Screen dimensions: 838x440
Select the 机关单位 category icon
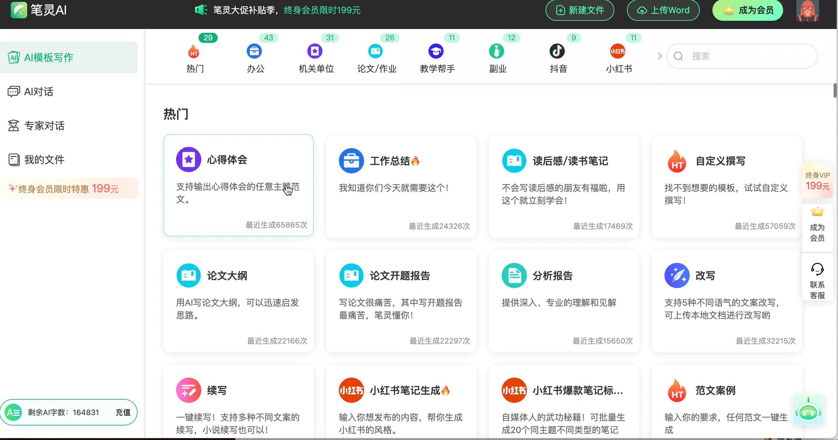coord(314,51)
